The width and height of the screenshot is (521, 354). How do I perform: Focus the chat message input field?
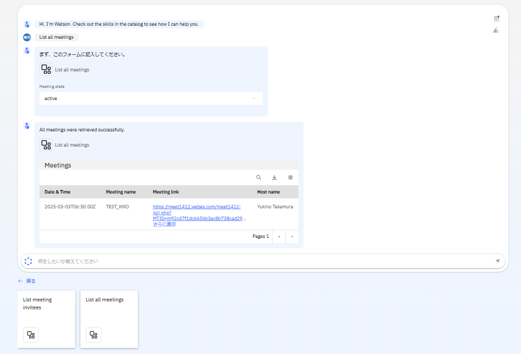[261, 261]
